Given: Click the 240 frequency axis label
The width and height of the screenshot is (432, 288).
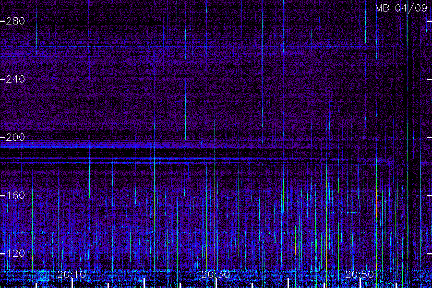Looking at the screenshot, I should (x=15, y=79).
